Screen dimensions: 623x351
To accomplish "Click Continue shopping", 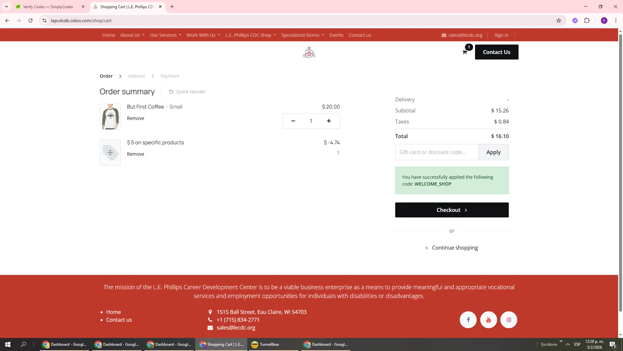I will click(x=451, y=248).
